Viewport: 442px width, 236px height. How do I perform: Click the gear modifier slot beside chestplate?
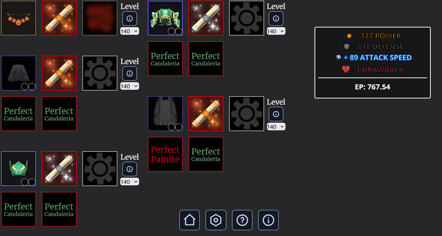pos(247,18)
